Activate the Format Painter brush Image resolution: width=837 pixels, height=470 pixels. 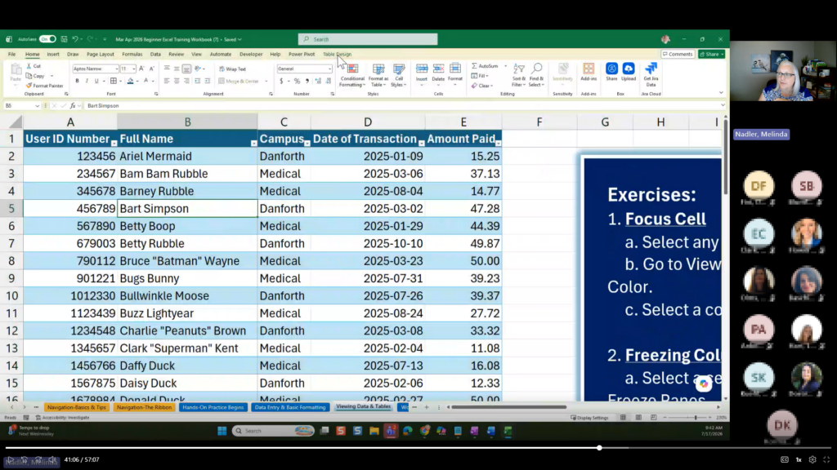point(29,85)
